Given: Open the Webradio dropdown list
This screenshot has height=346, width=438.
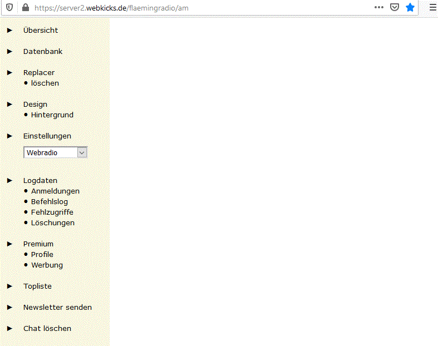Looking at the screenshot, I should (x=82, y=152).
